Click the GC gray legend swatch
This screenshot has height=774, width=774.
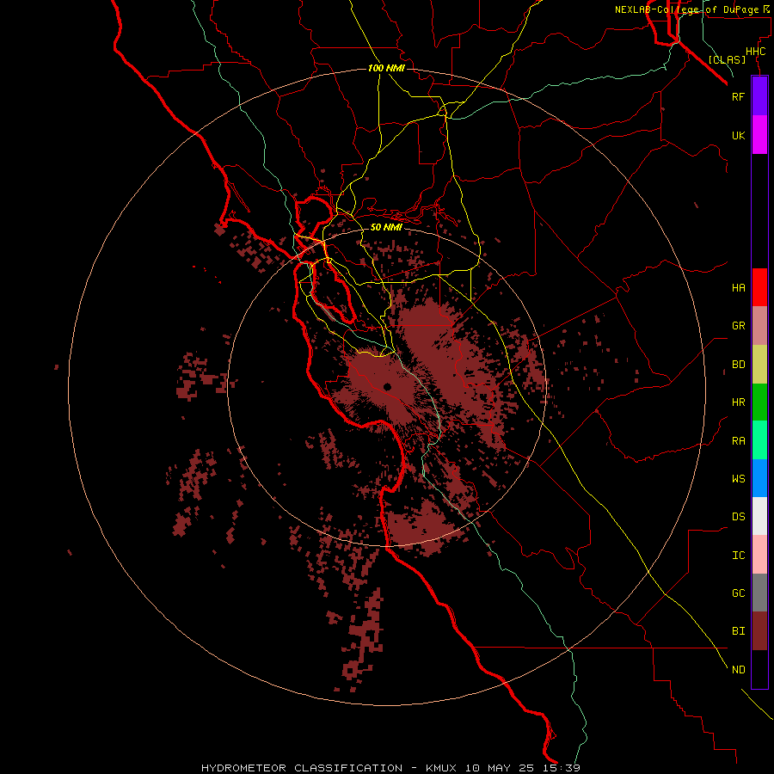[759, 593]
